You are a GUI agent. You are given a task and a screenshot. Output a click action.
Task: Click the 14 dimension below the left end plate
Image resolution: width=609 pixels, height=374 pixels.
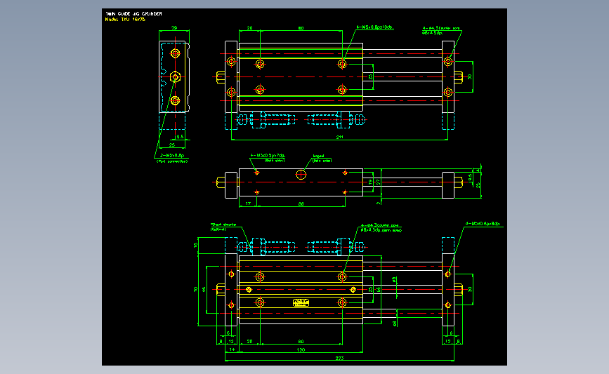(x=232, y=349)
